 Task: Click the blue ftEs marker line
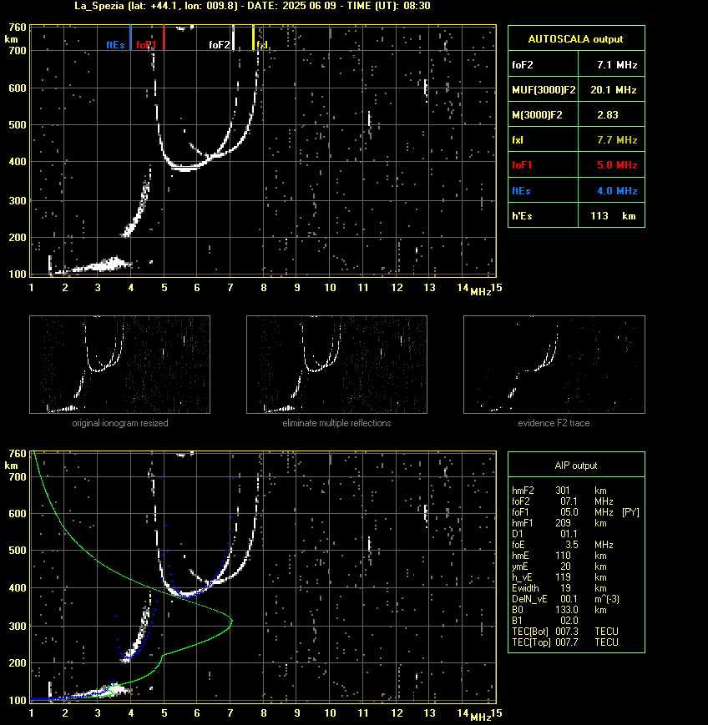[x=130, y=38]
